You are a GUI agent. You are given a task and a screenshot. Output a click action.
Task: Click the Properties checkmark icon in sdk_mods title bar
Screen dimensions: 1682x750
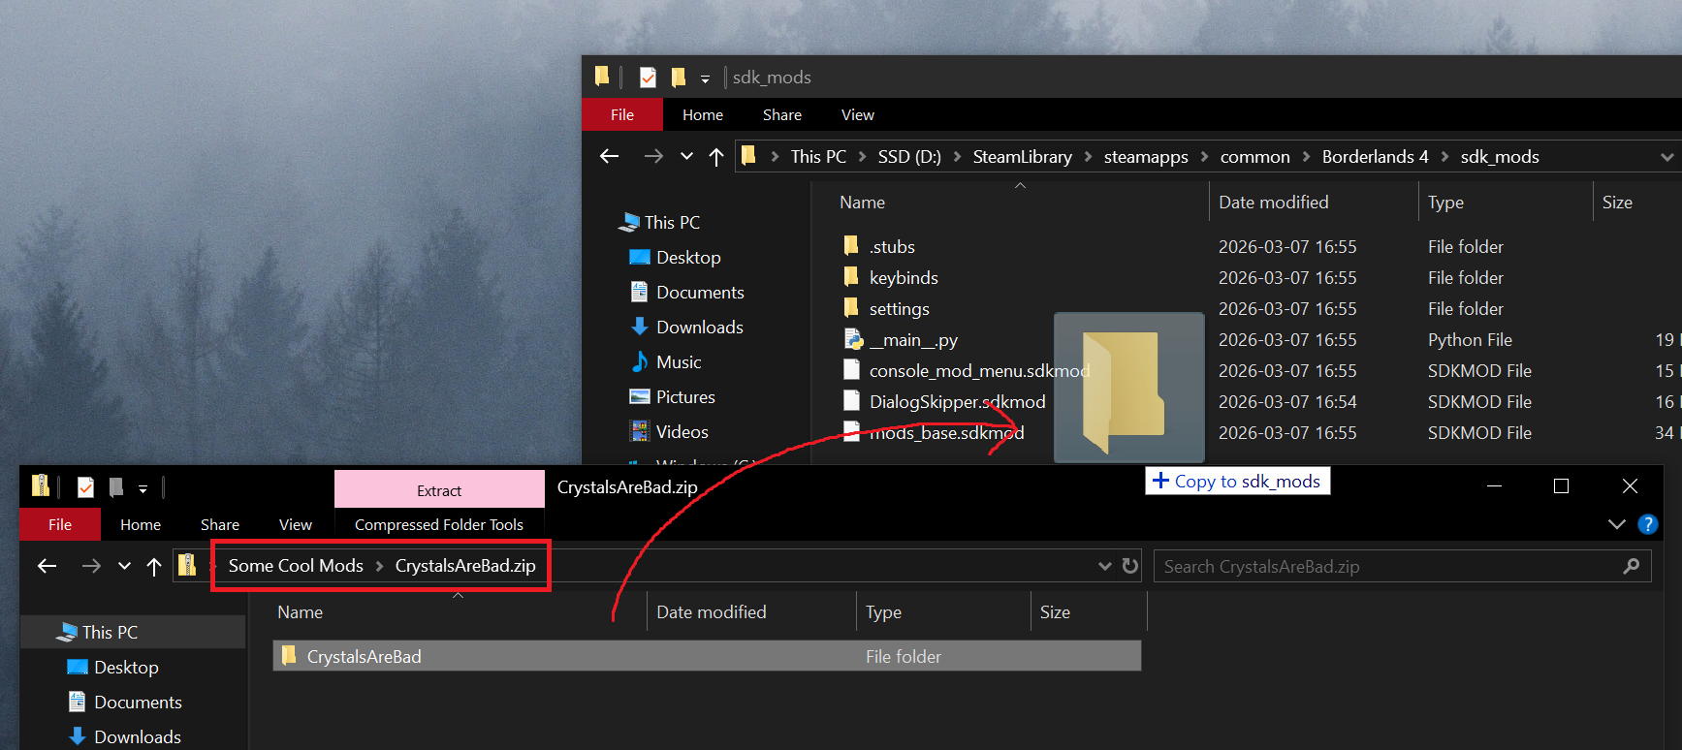click(648, 78)
